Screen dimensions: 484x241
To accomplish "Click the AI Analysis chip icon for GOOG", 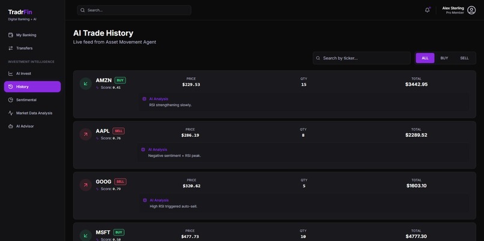I will tap(145, 200).
